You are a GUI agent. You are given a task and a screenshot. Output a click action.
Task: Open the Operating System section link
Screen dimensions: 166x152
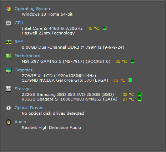click(33, 9)
